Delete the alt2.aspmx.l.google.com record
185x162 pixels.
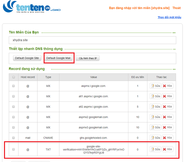[167, 107]
